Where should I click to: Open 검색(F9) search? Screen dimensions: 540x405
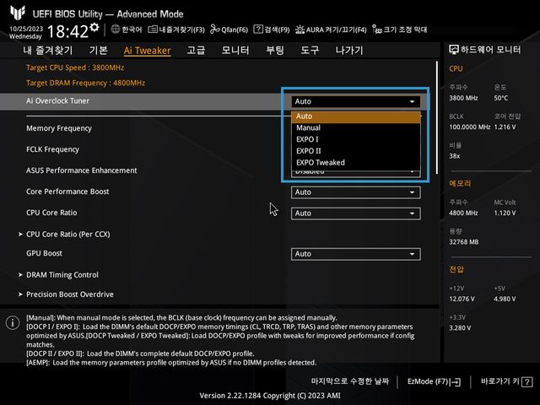click(273, 30)
